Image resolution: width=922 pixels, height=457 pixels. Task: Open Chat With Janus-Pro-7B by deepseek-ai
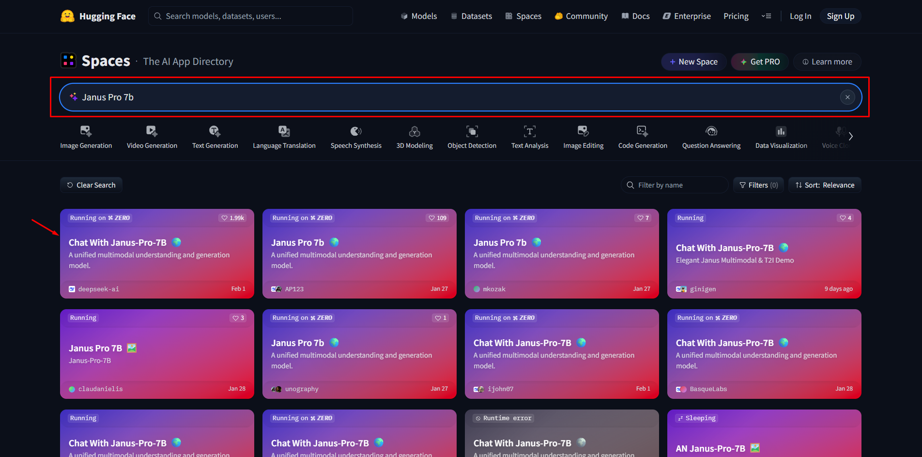pos(157,253)
